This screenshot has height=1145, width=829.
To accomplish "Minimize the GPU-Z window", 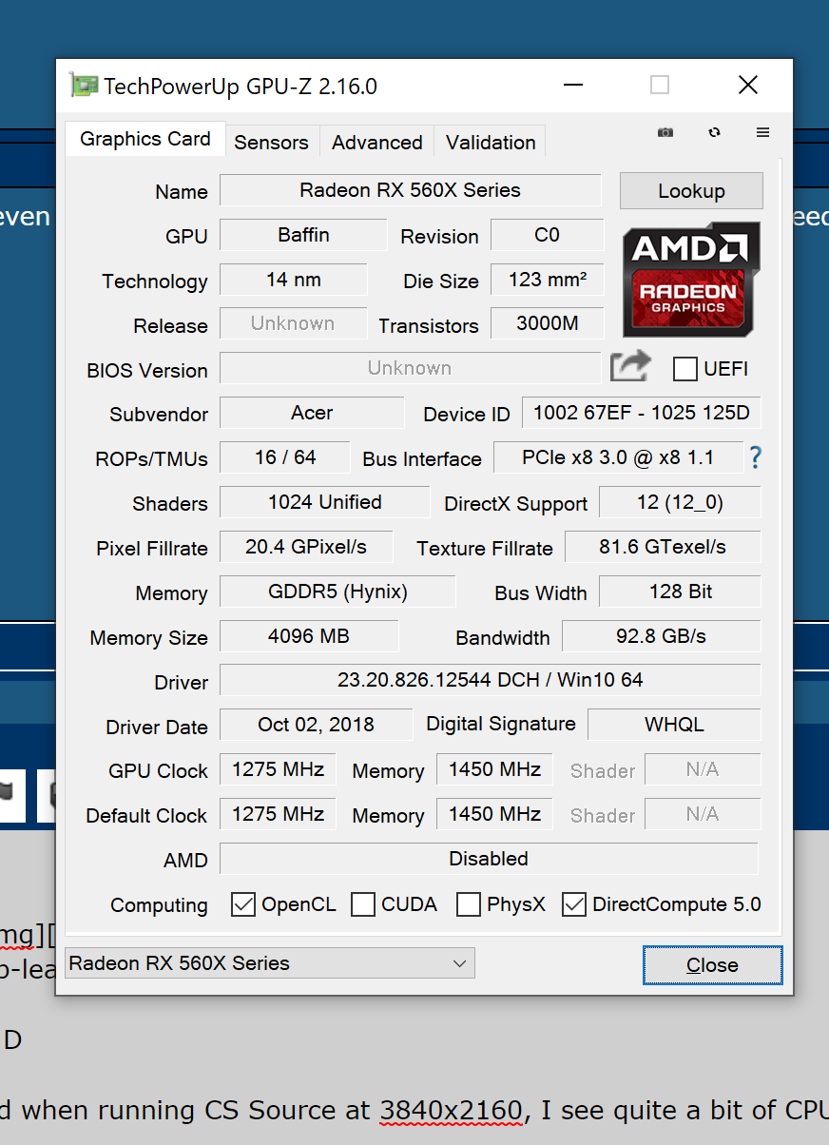I will (x=573, y=85).
